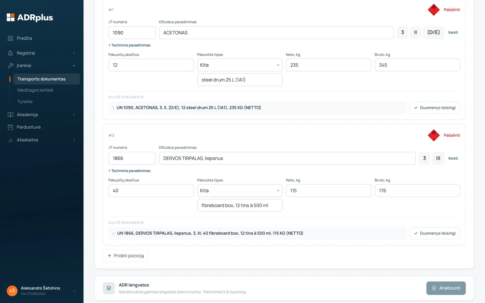
Task: Click the Oficialus pavadinimas field with ACETONAS
Action: (x=276, y=33)
